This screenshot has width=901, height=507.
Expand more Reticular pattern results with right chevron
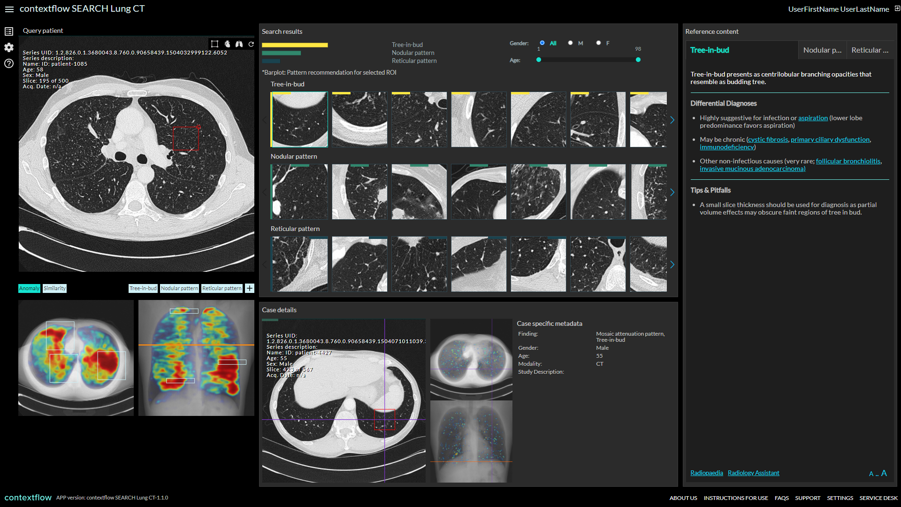[x=672, y=264]
